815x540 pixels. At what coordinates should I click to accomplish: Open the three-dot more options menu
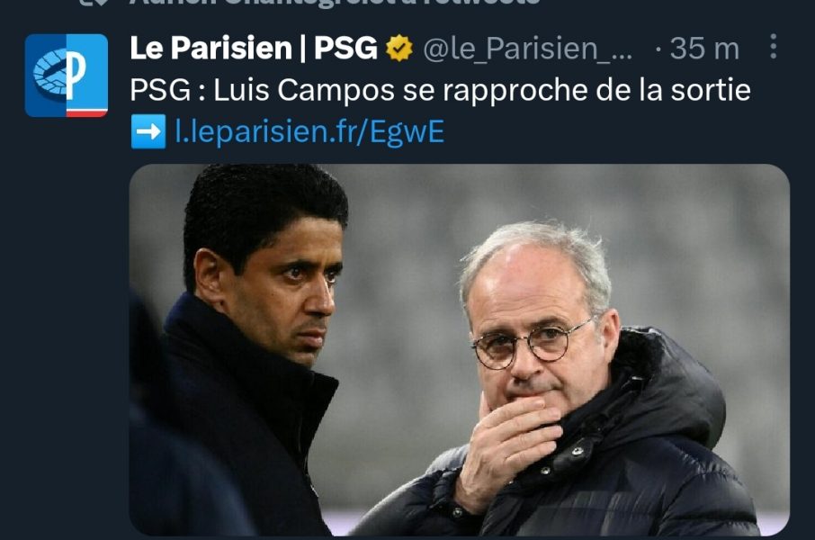pos(774,46)
